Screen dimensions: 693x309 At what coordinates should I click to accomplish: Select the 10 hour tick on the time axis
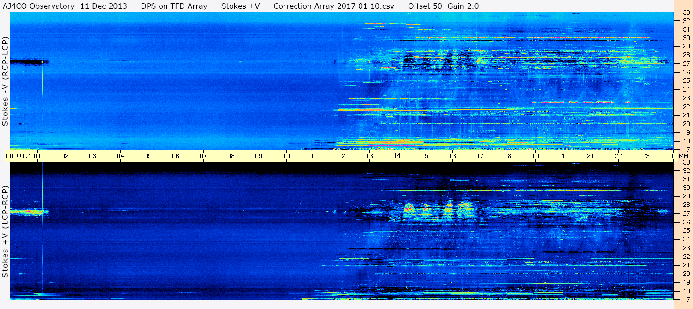(286, 156)
